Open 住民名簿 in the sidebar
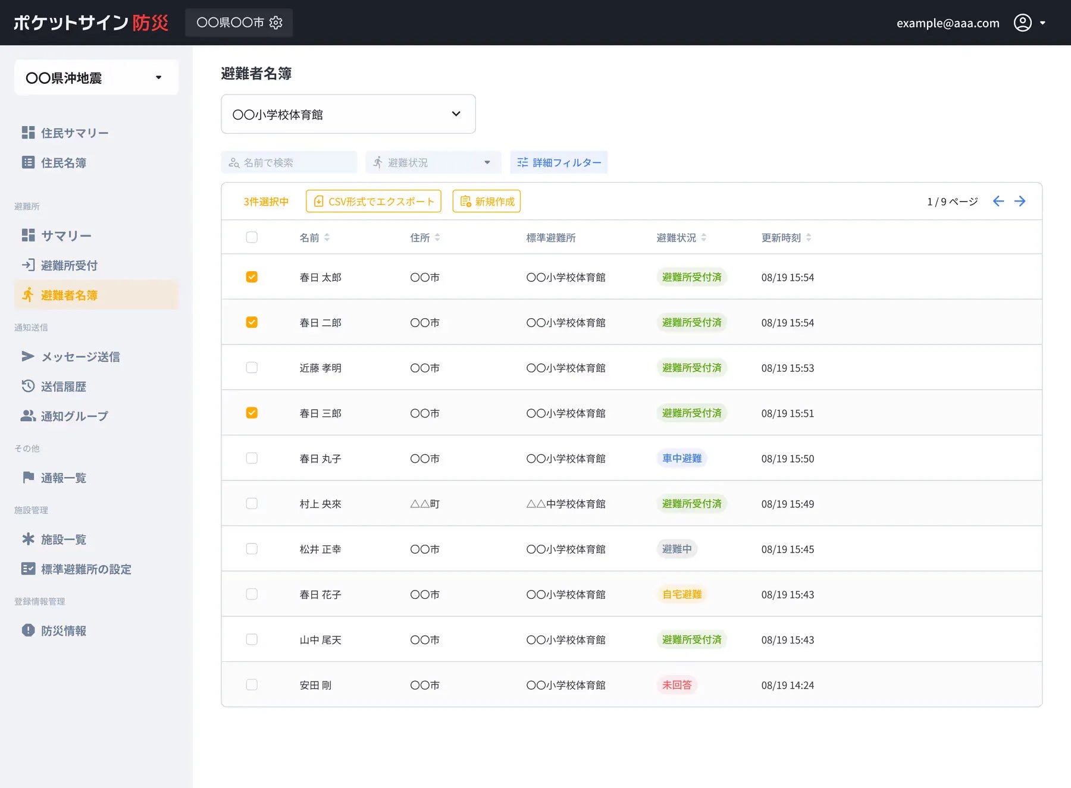The height and width of the screenshot is (788, 1071). point(96,162)
